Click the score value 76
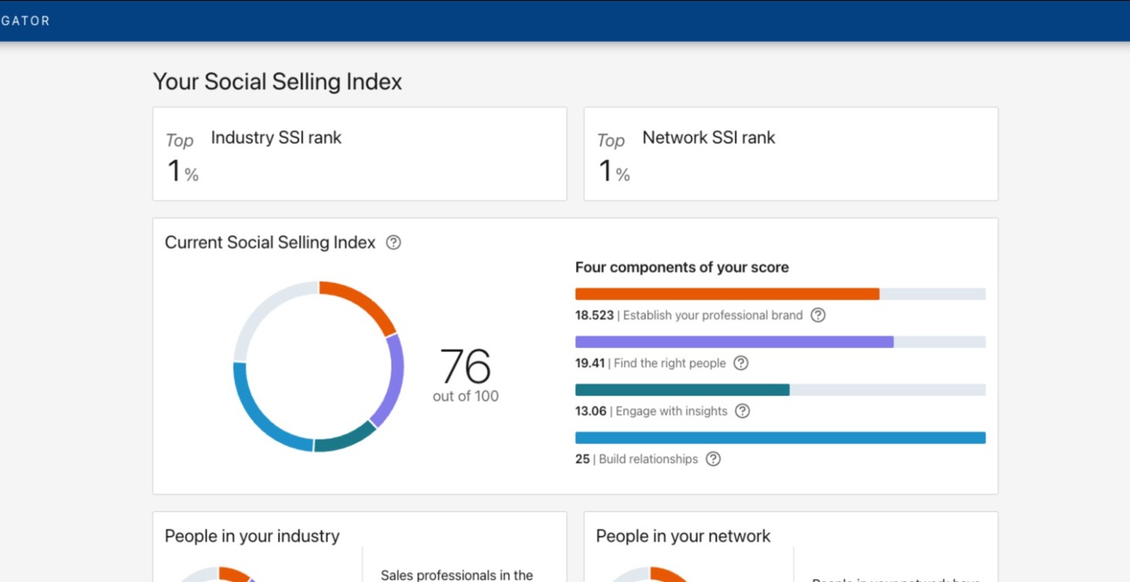 [x=465, y=366]
